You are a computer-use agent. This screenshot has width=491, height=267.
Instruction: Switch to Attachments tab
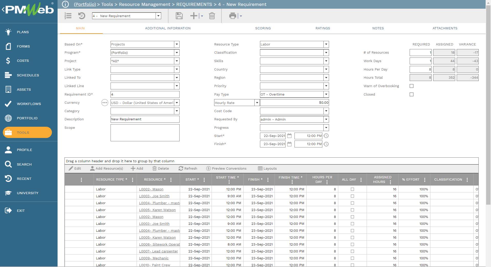click(x=445, y=28)
